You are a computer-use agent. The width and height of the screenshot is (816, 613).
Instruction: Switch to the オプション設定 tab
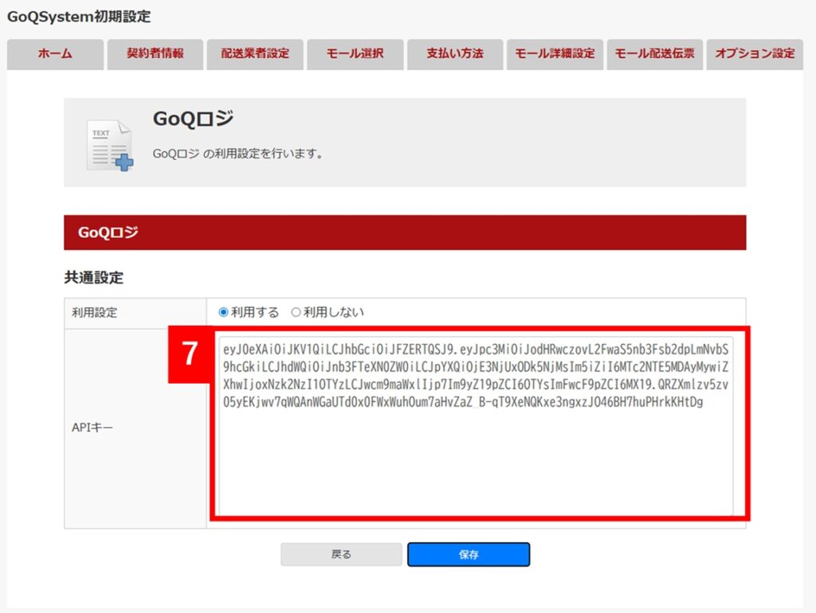point(754,54)
